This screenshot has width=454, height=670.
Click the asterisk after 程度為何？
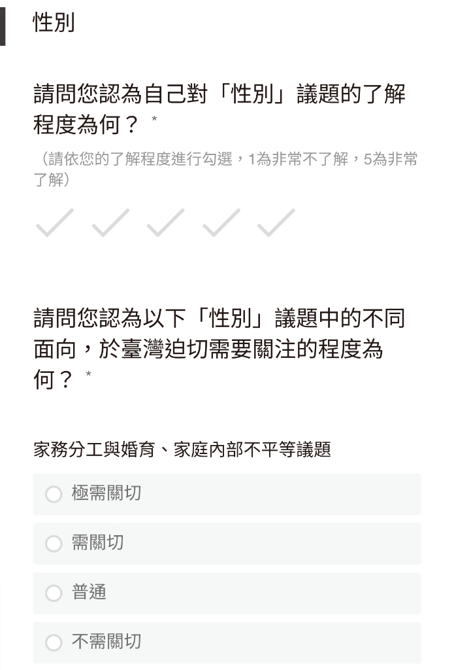[x=154, y=119]
